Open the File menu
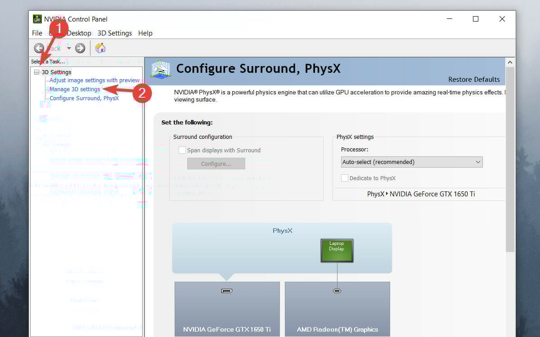 [37, 33]
